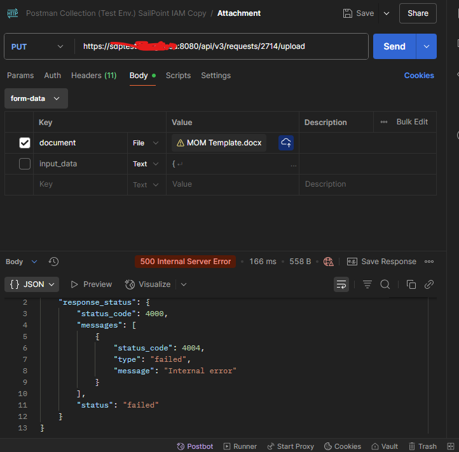Click the Send button
Viewport: 459px width, 452px height.
coord(394,46)
